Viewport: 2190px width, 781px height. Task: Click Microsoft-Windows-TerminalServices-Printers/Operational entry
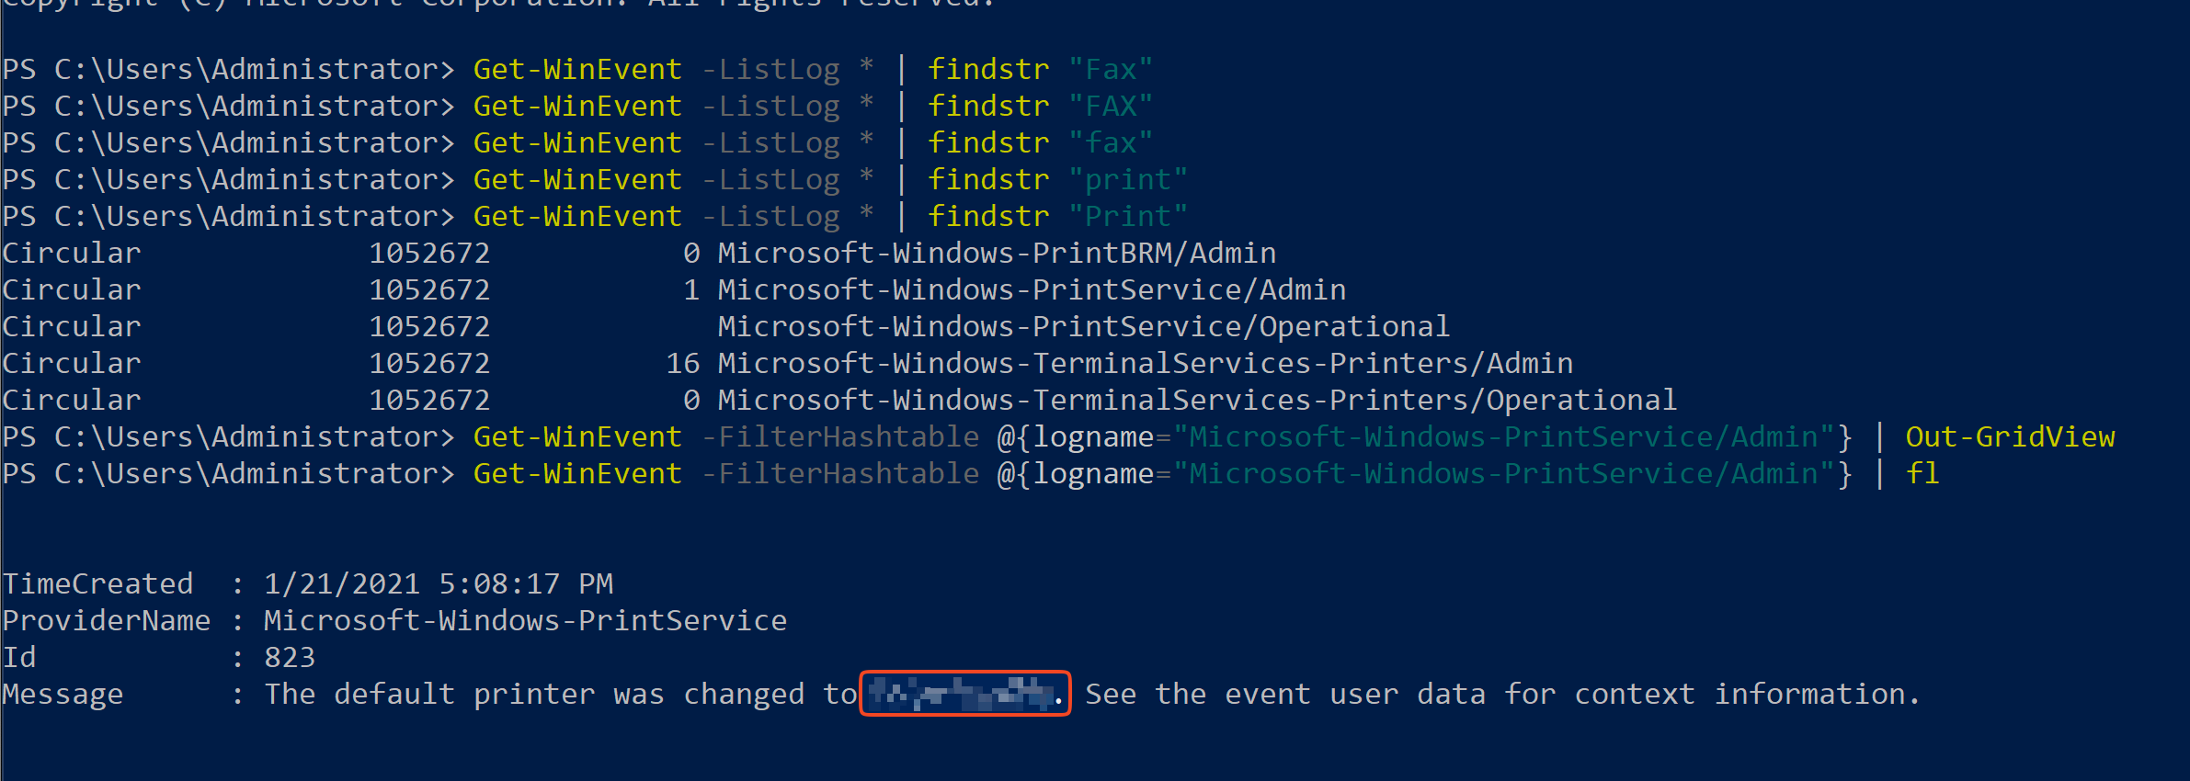coord(1197,401)
